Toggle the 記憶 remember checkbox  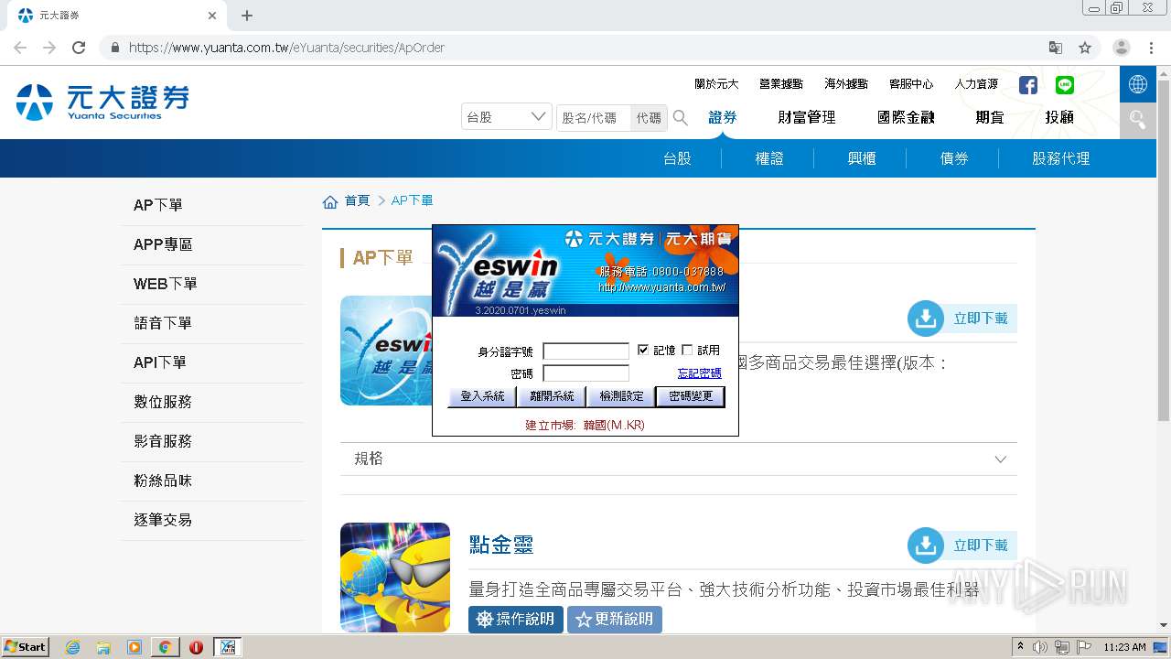click(x=643, y=350)
